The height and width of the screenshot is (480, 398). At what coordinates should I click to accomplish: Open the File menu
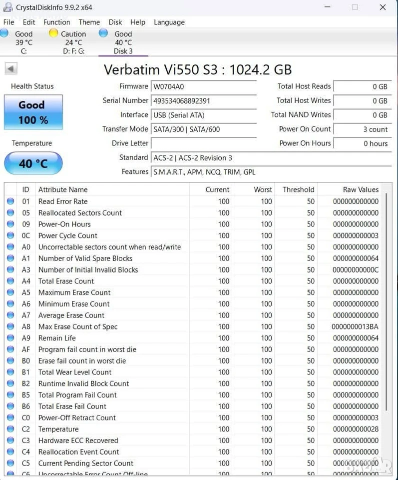click(x=8, y=22)
